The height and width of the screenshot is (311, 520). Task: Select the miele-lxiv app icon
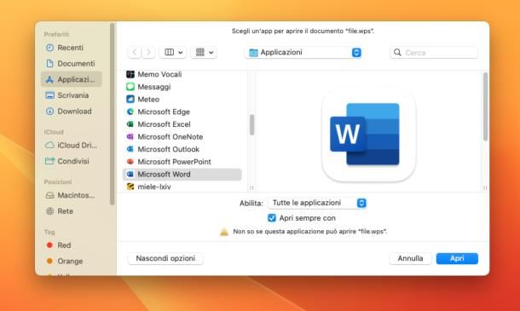tap(130, 187)
